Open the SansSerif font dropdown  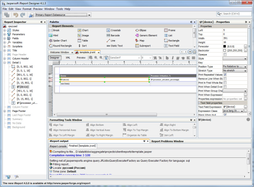coord(139,58)
